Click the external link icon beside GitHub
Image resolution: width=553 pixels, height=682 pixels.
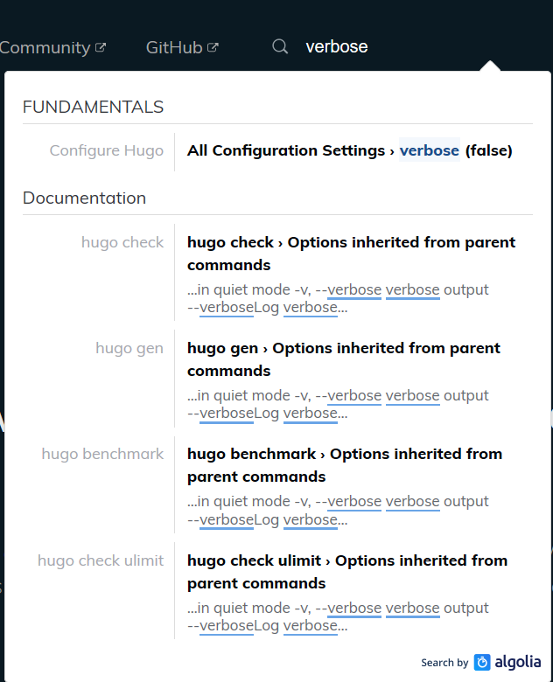213,47
